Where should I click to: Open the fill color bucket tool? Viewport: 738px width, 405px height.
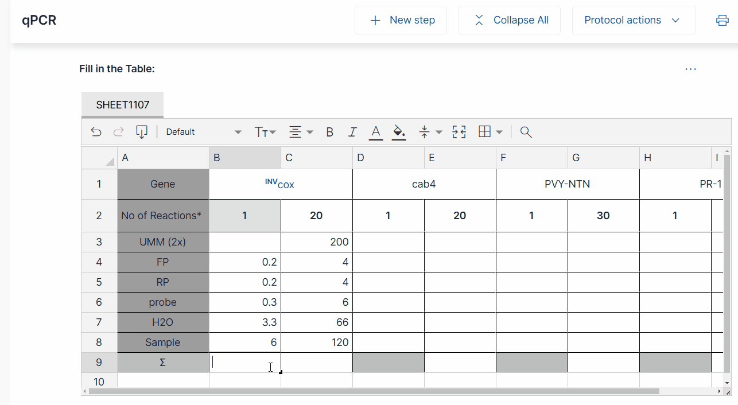pyautogui.click(x=399, y=131)
